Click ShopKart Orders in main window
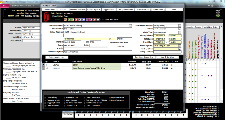This screenshot has height=120, width=225. point(193,27)
